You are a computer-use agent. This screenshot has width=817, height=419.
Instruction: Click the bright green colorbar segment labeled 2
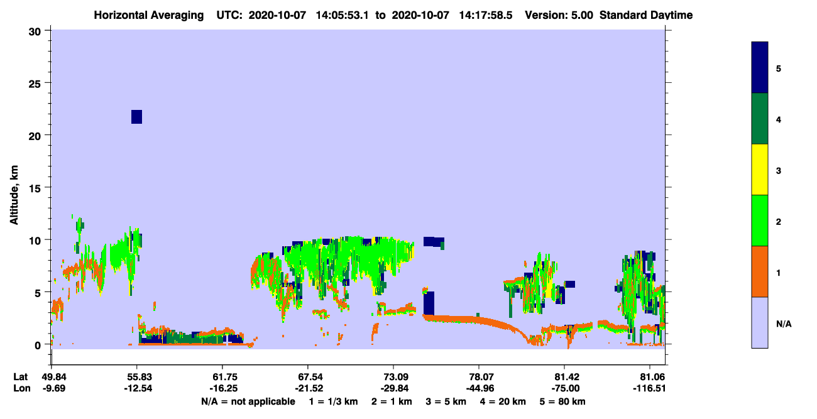coord(760,220)
